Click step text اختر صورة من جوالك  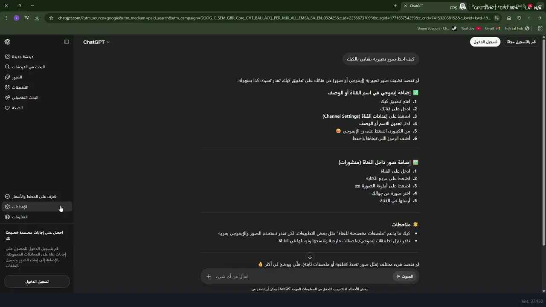(x=391, y=193)
